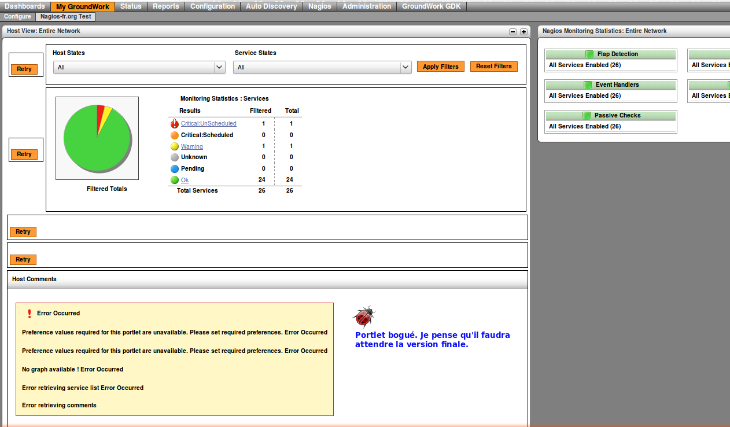Viewport: 730px width, 427px height.
Task: Open the Service States dropdown
Action: (x=322, y=67)
